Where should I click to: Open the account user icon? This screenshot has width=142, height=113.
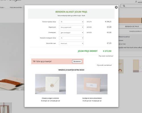point(136,2)
